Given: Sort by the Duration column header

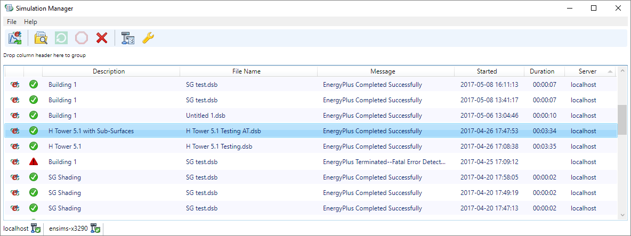Looking at the screenshot, I should coord(542,71).
